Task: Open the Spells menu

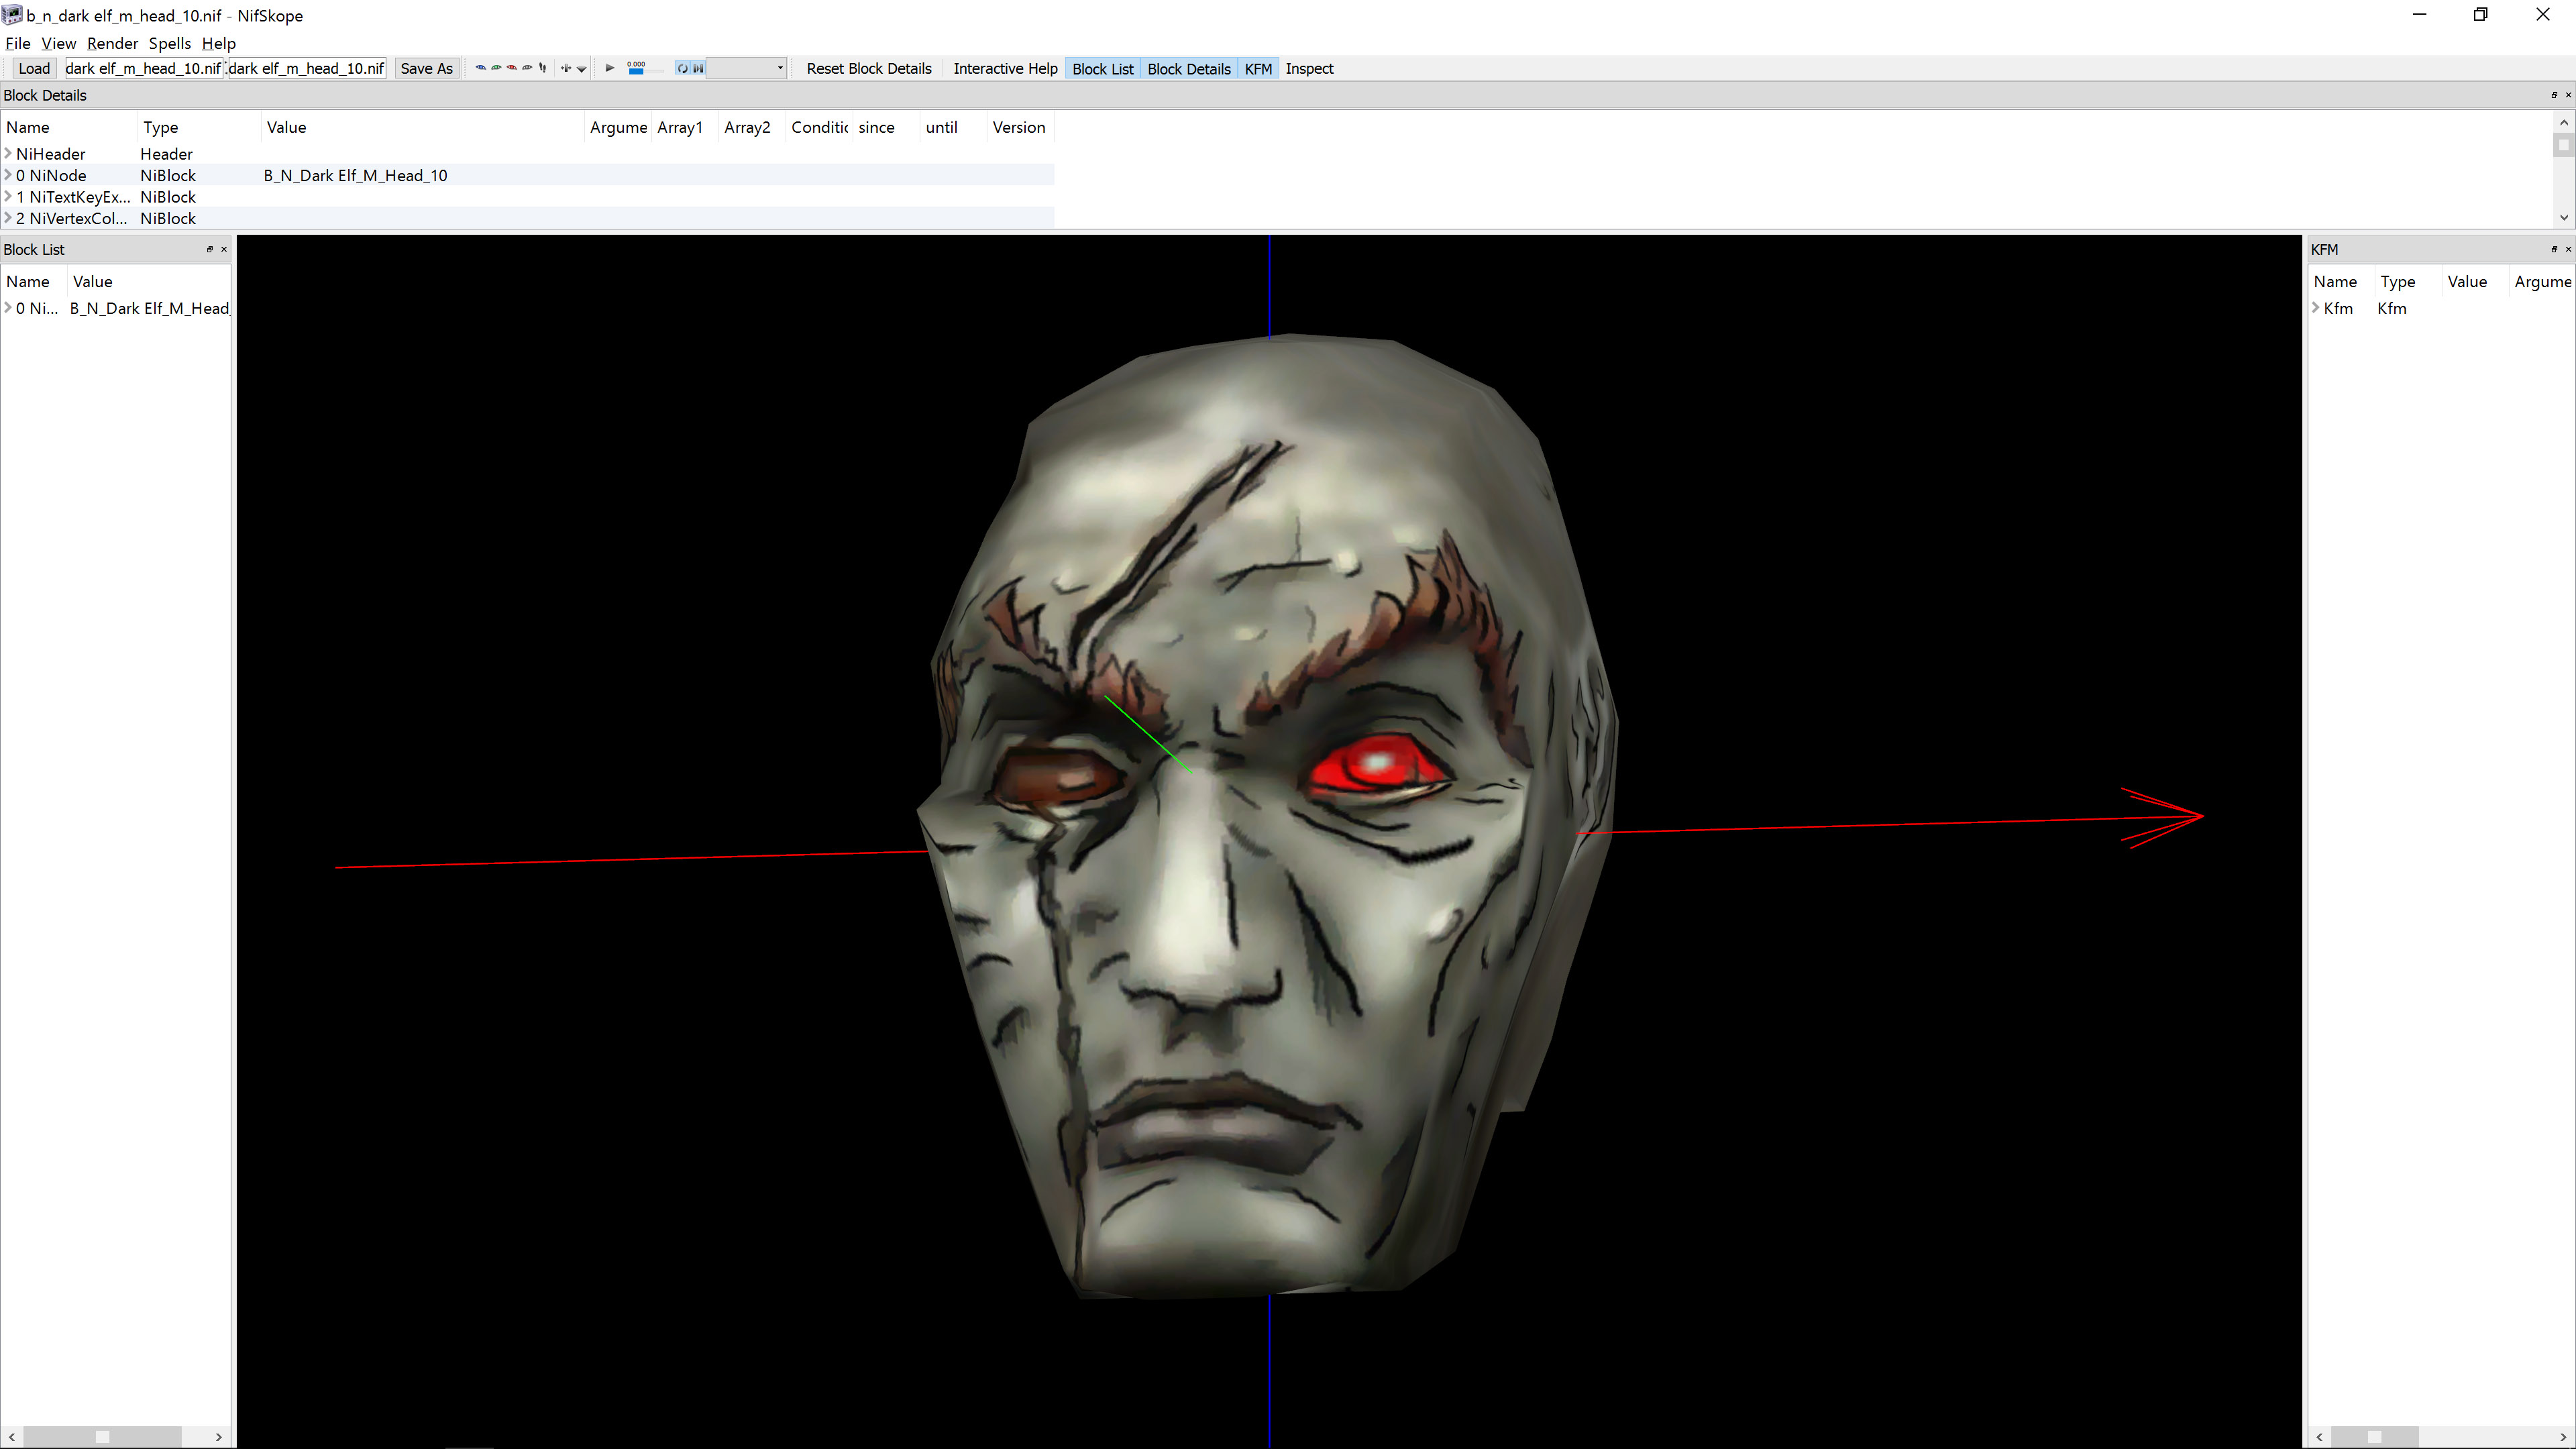Action: [169, 43]
